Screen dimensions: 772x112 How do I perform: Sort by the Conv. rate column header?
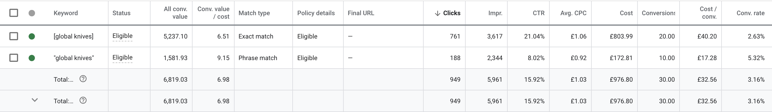(750, 13)
